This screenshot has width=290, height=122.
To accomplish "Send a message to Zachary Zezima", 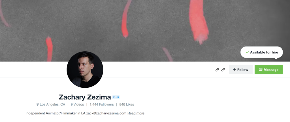I will point(268,70).
